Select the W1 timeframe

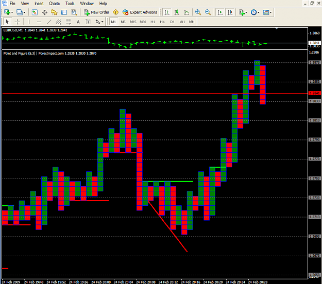pos(182,22)
